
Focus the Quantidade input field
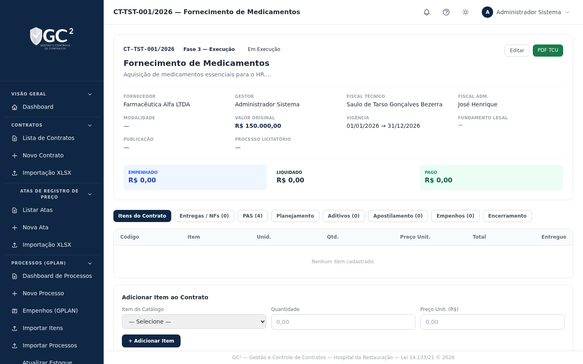[343, 322]
